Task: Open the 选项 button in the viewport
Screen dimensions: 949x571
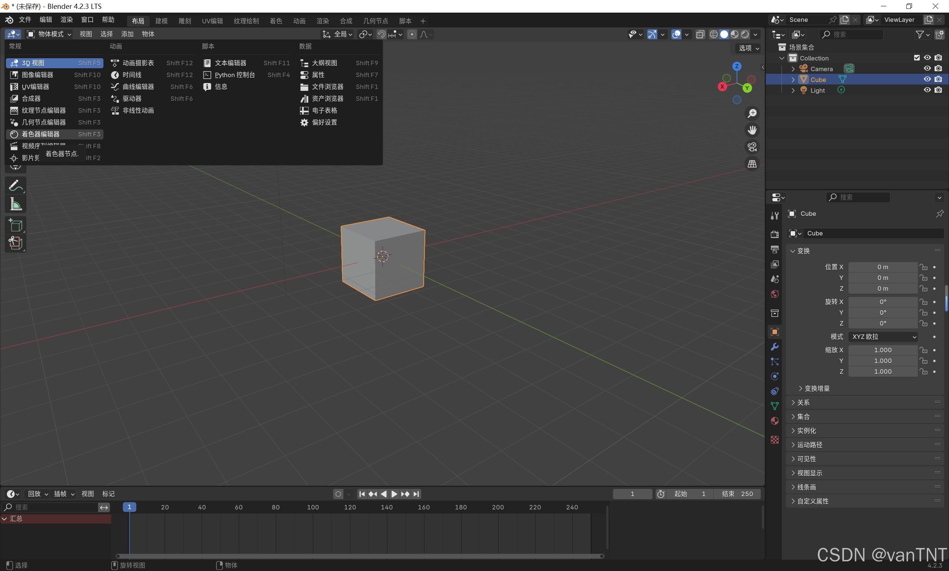Action: pyautogui.click(x=748, y=48)
